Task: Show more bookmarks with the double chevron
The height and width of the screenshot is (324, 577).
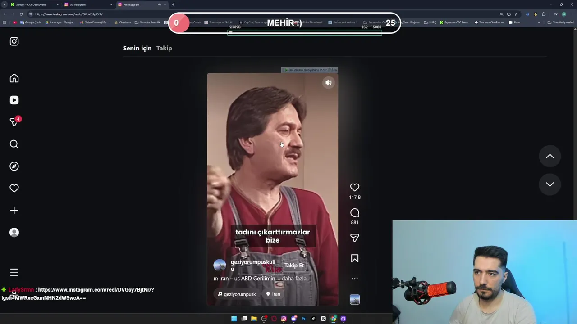Action: pos(538,22)
